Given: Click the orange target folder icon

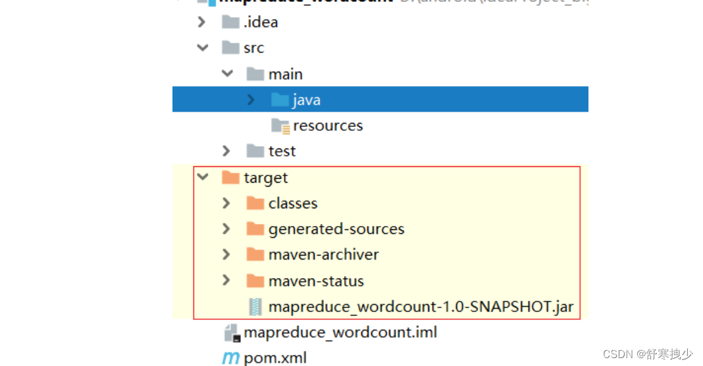Looking at the screenshot, I should 230,177.
